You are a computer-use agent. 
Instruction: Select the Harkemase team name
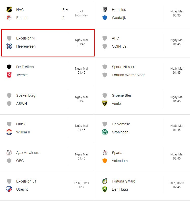tap(121, 124)
